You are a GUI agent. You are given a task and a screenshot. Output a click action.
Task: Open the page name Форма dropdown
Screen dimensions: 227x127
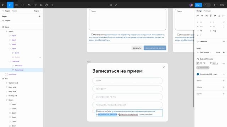click(x=37, y=11)
